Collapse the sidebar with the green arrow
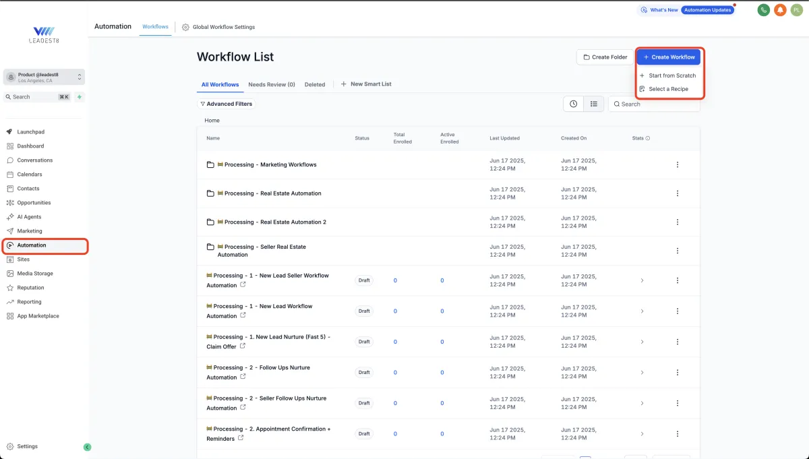 pyautogui.click(x=87, y=447)
